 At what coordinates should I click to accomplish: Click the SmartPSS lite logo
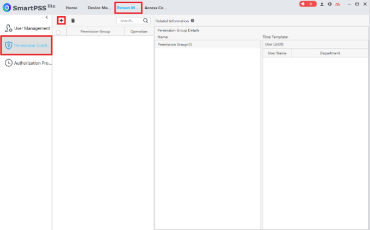pos(29,8)
